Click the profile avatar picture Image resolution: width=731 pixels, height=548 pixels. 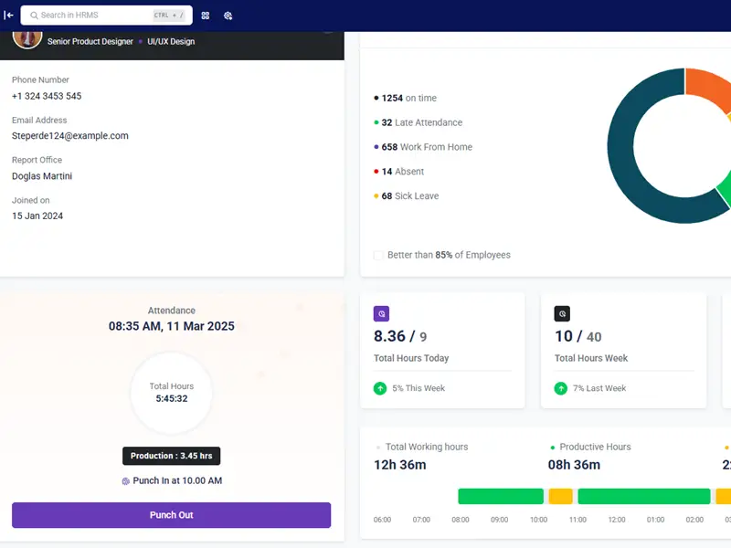point(27,37)
